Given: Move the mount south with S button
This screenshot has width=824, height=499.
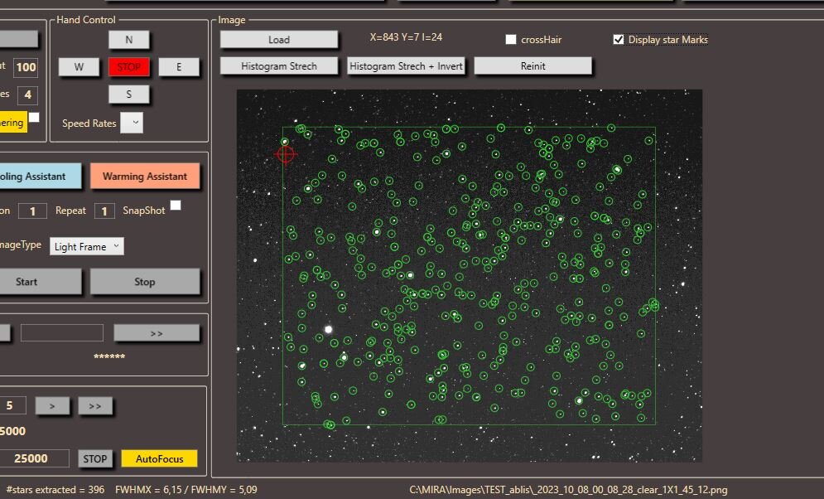Looking at the screenshot, I should (128, 94).
